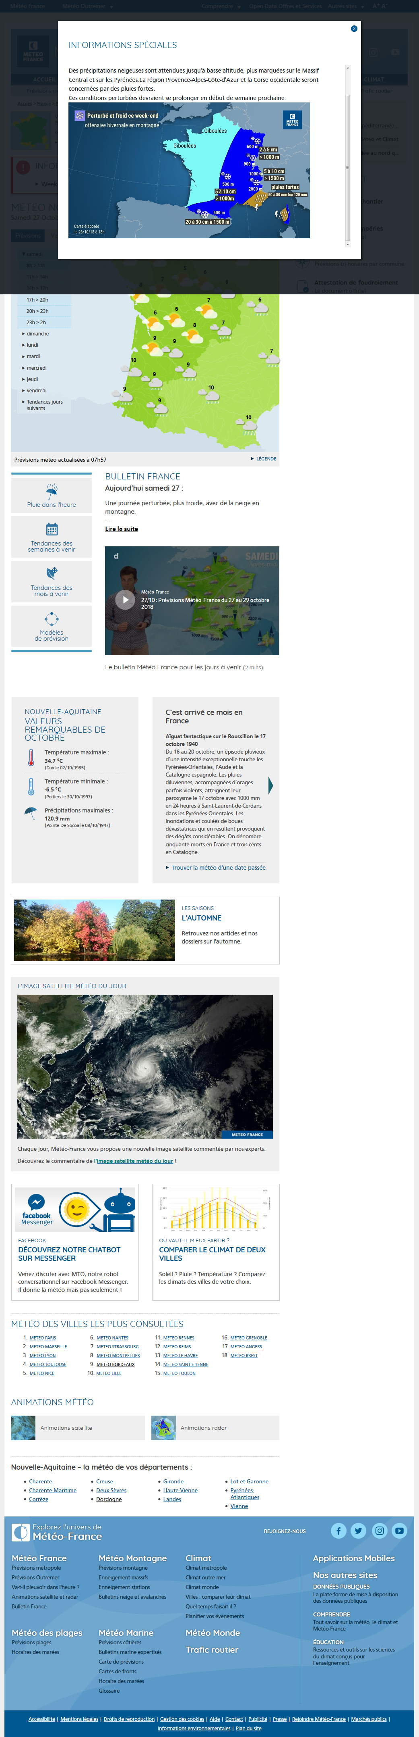Open Tendances des semaines à venir calendar icon
The width and height of the screenshot is (419, 1737).
(52, 529)
